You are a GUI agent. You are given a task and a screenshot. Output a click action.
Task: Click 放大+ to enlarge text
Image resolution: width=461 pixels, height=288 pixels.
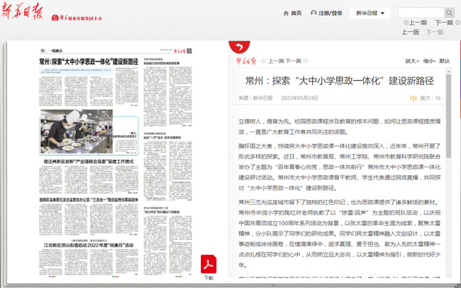point(413,60)
